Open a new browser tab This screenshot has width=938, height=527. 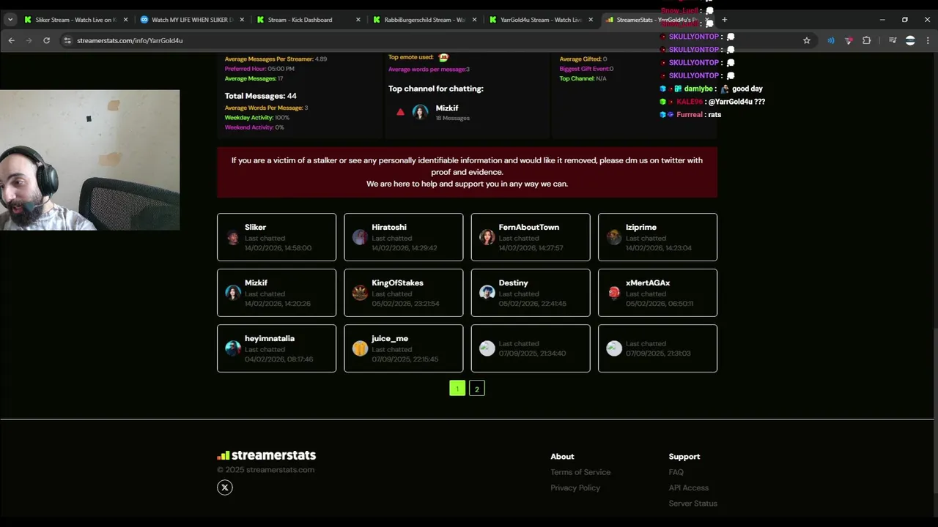click(724, 20)
